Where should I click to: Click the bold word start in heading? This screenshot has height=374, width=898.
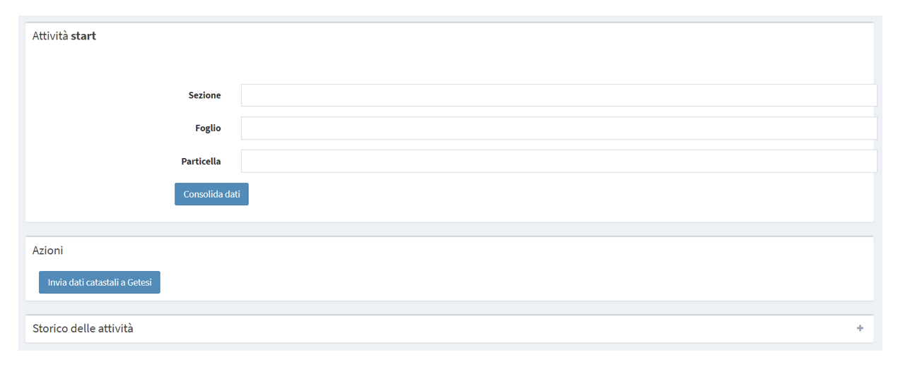coord(83,36)
